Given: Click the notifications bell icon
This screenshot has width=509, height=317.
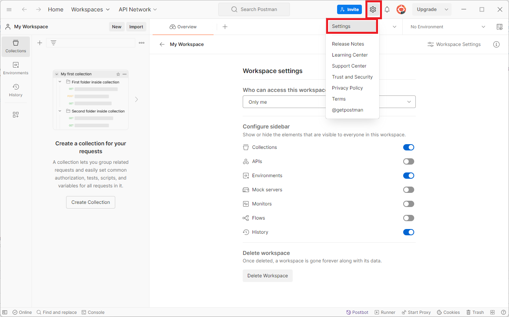Looking at the screenshot, I should (387, 9).
